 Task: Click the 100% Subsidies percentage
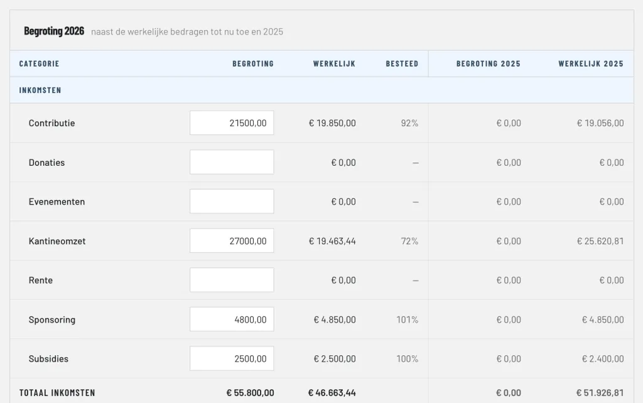[x=407, y=358]
